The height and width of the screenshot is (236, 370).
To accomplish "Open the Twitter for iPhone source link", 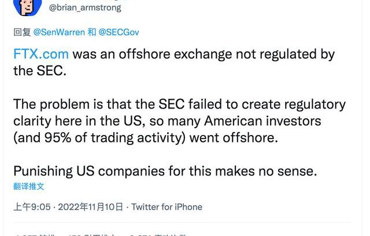I will pos(166,207).
